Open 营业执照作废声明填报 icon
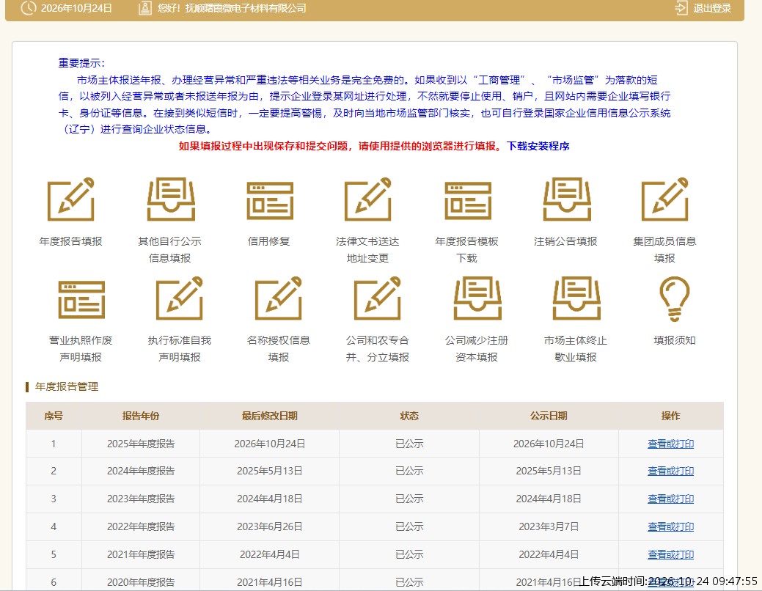 coord(81,299)
